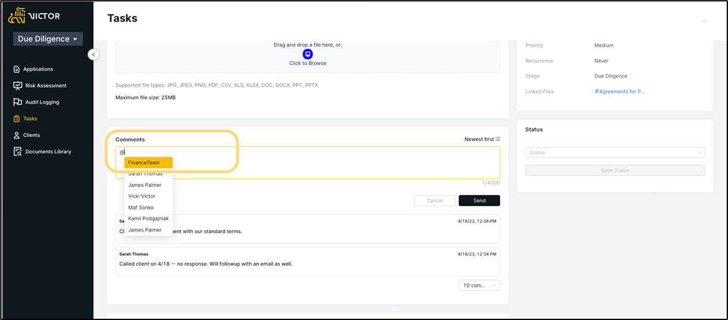Screen dimensions: 728x320
Task: Toggle Newest first sort order
Action: 482,139
